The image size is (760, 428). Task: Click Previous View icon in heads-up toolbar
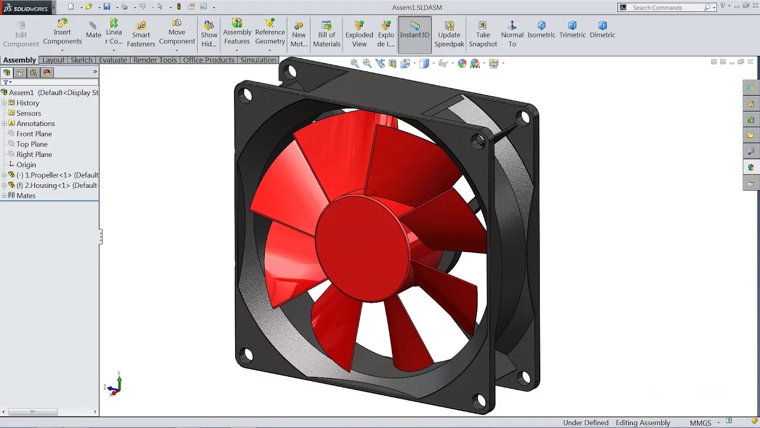tap(380, 63)
